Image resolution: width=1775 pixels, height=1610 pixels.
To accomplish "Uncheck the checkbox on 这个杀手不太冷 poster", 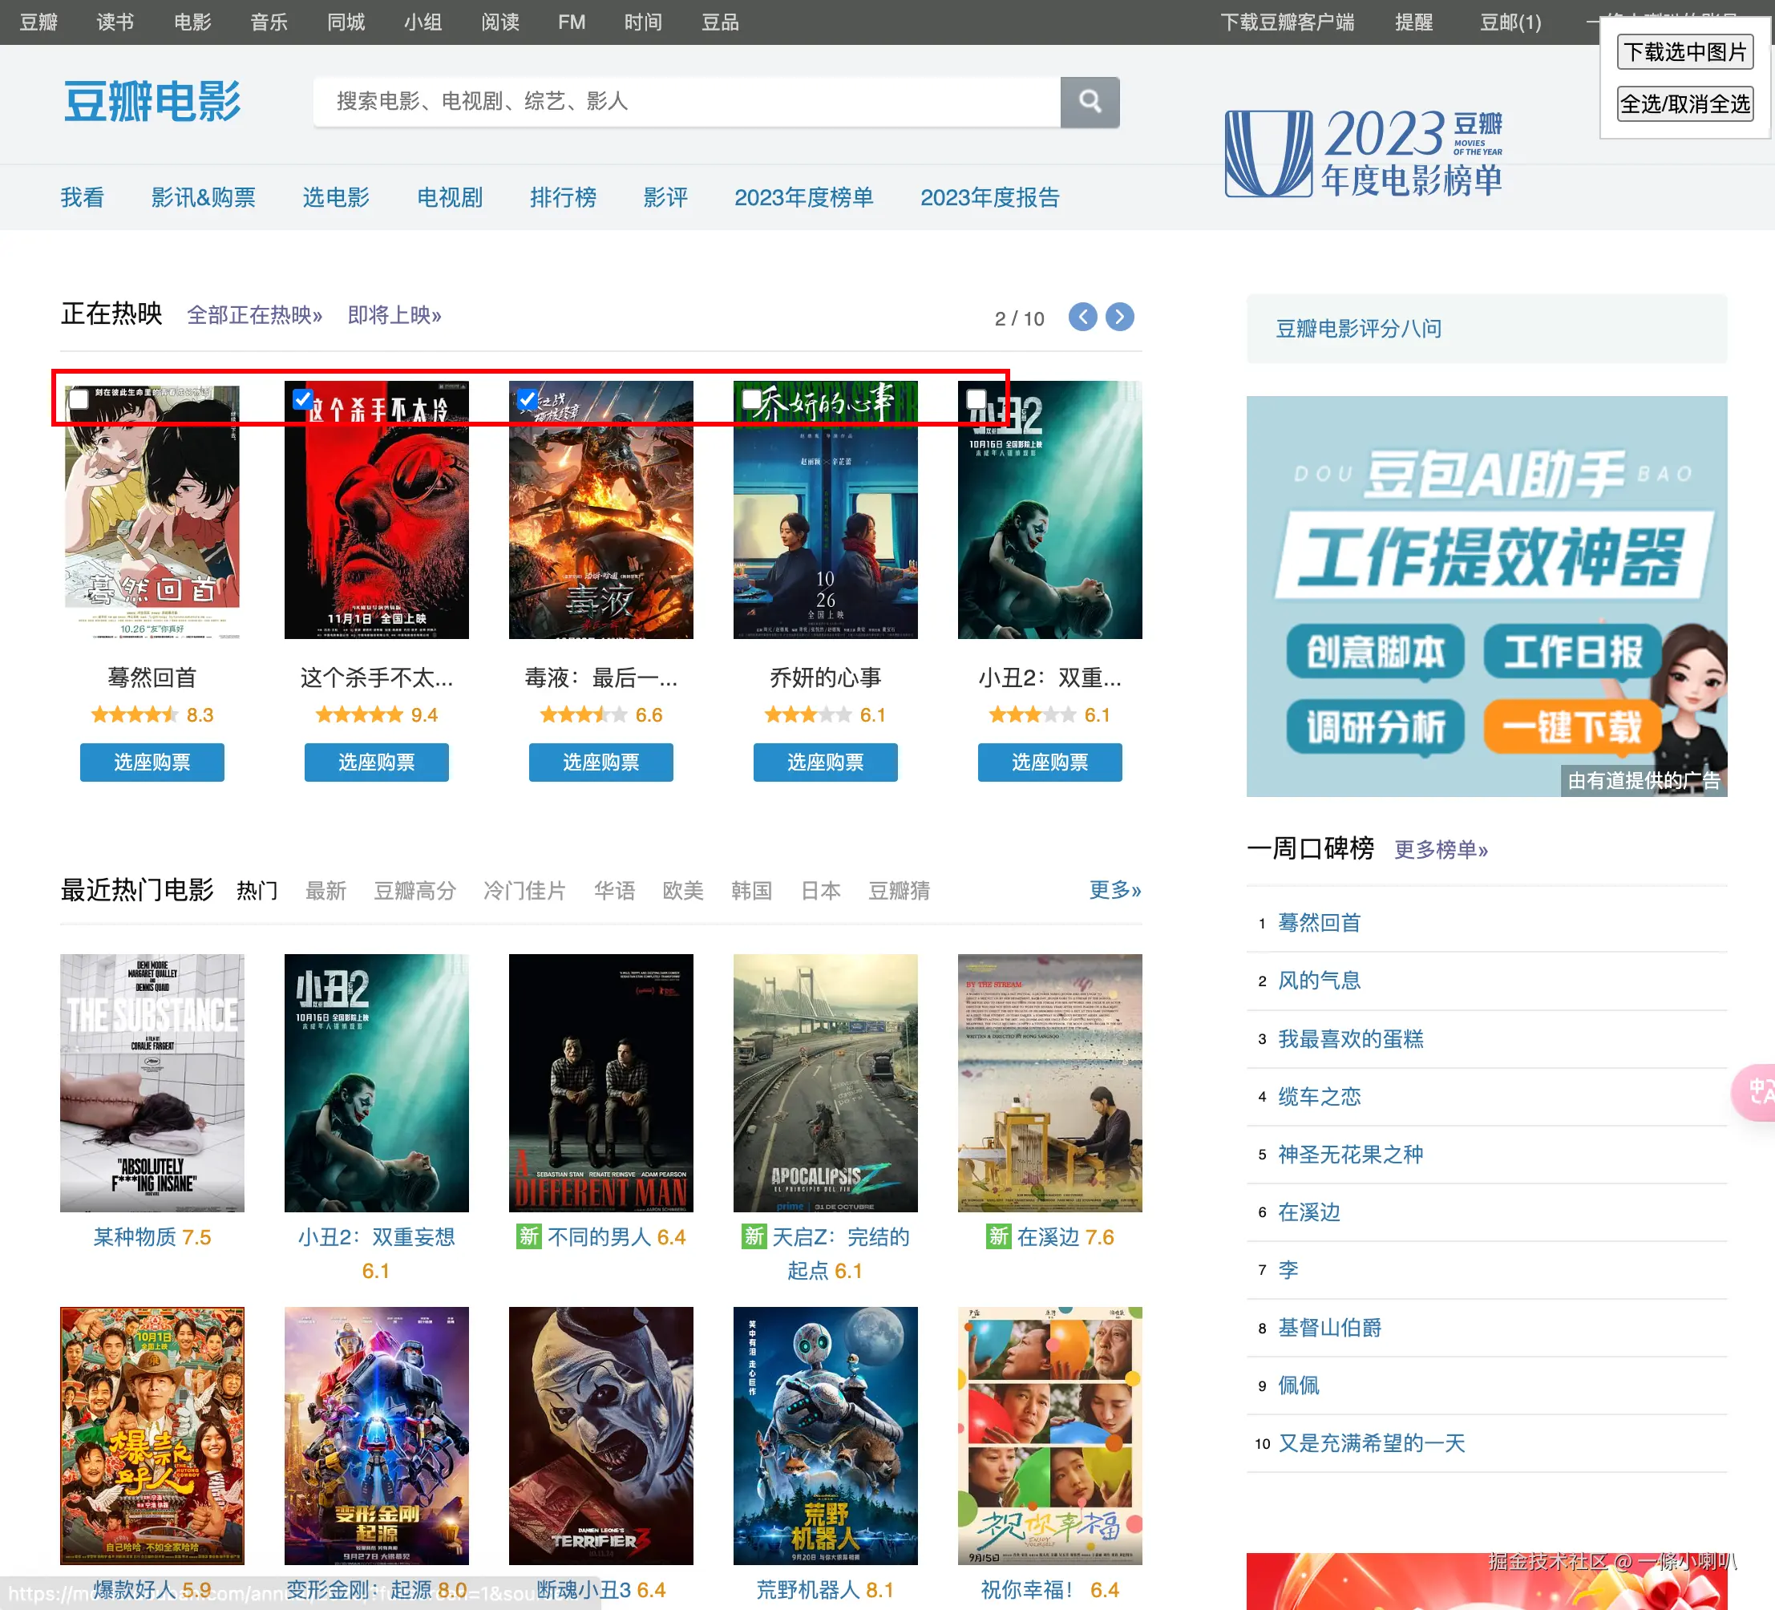I will (302, 399).
